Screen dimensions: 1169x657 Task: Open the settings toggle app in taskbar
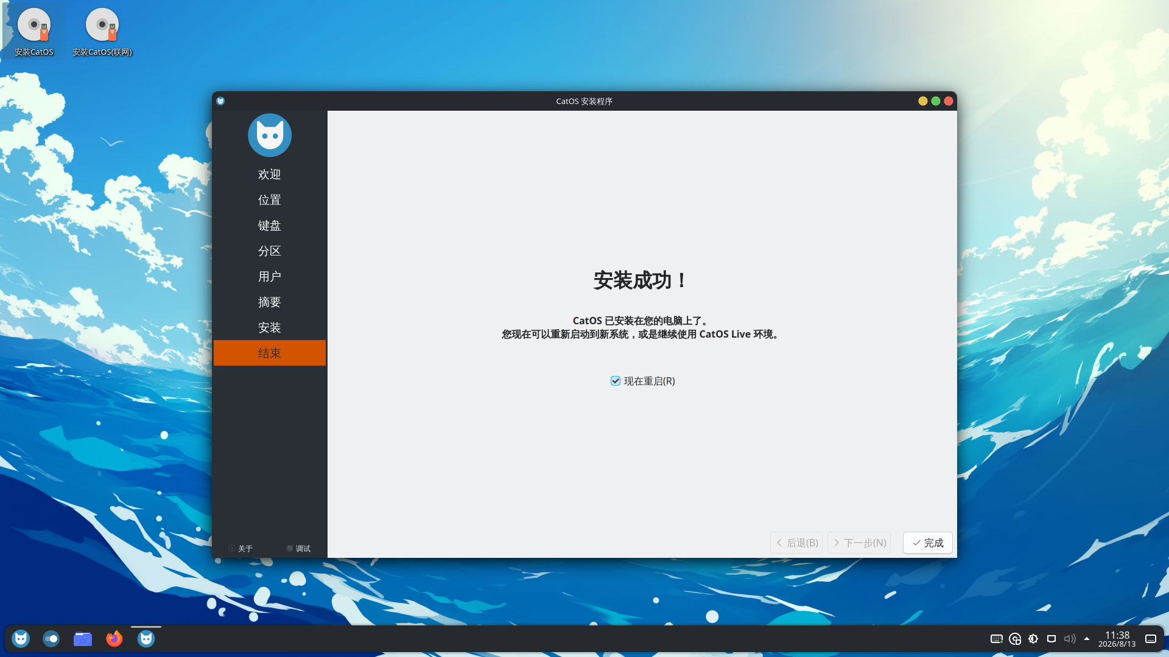coord(51,639)
